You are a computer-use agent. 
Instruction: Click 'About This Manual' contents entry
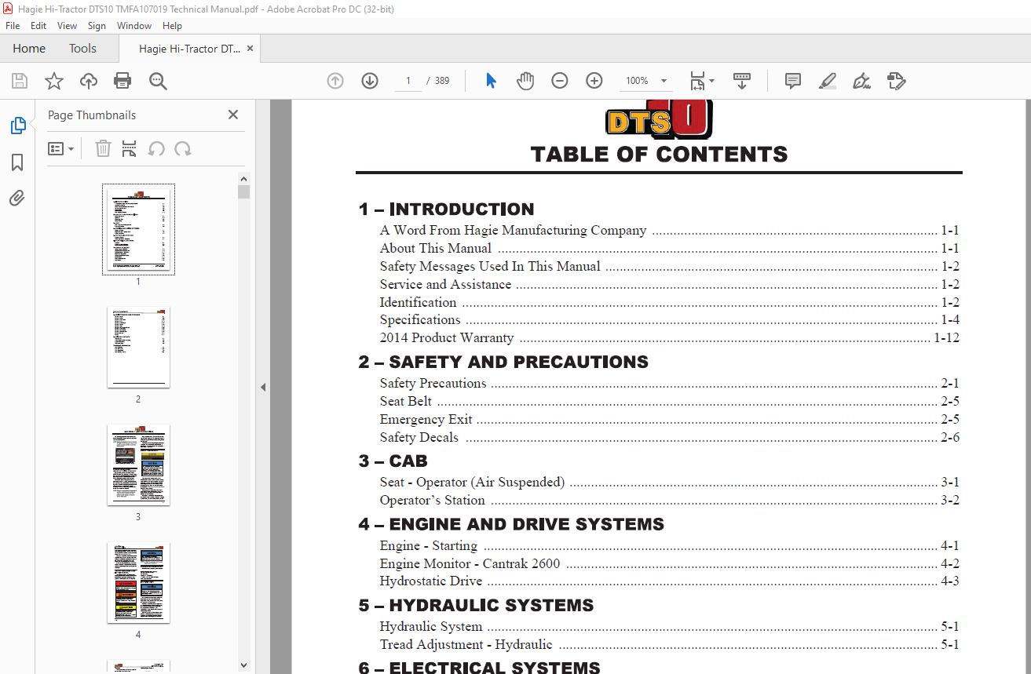coord(436,249)
